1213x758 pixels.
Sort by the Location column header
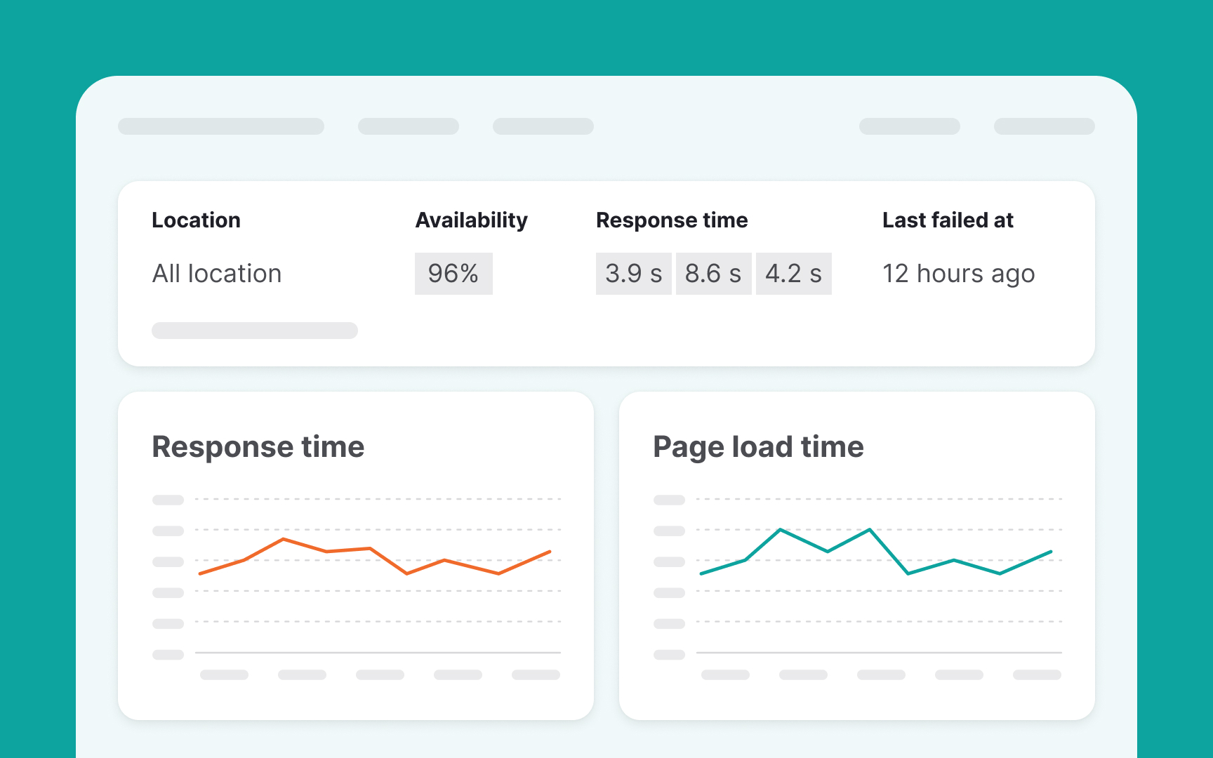pyautogui.click(x=196, y=220)
